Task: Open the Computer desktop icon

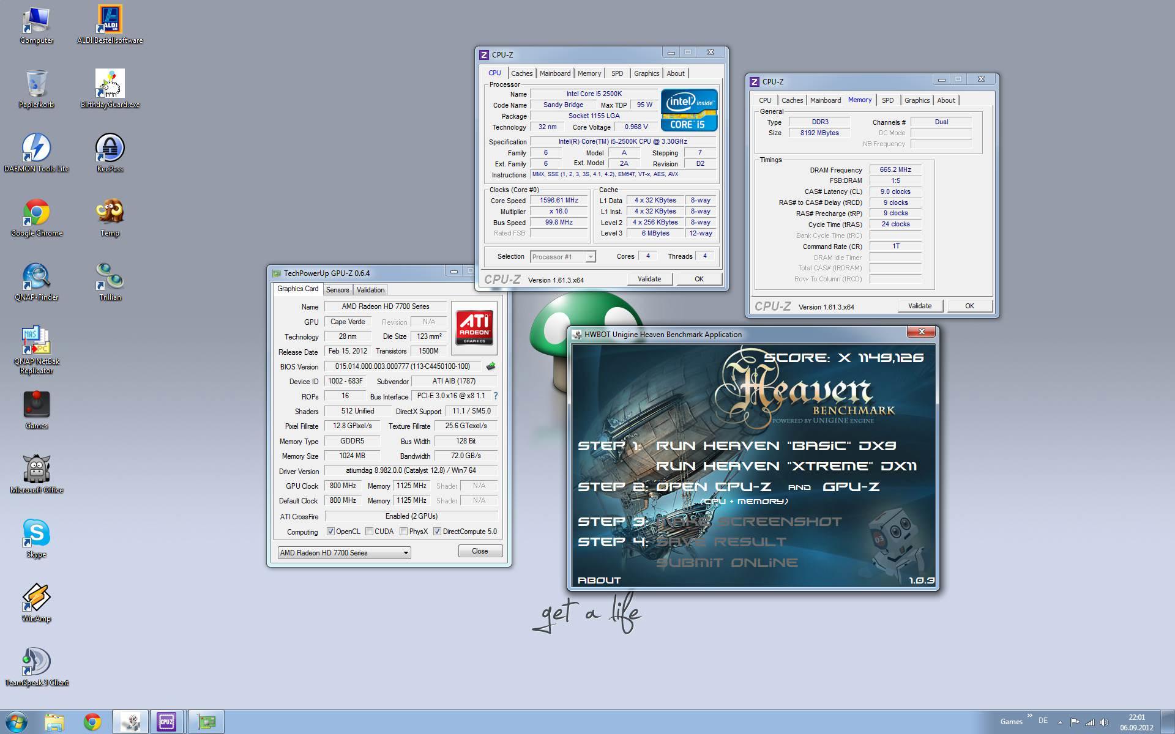Action: coord(36,24)
